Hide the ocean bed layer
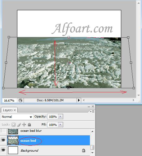The height and width of the screenshot is (156, 142). (3, 140)
